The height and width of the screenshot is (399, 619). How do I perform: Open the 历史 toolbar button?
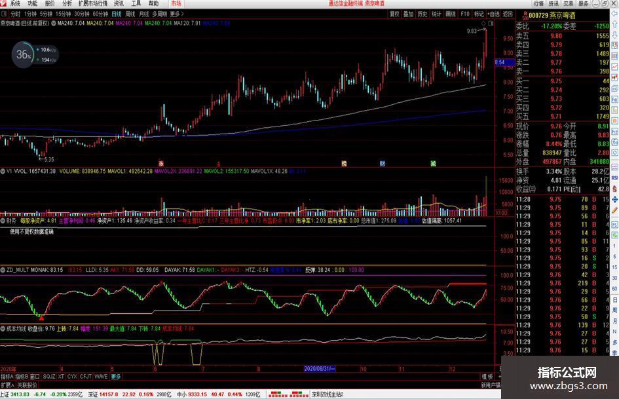coord(422,14)
